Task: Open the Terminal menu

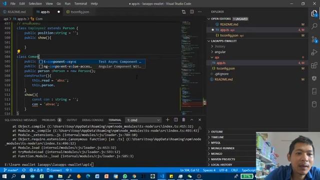Action: 80,3
